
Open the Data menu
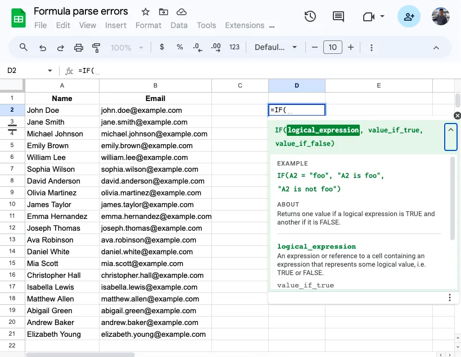(179, 25)
